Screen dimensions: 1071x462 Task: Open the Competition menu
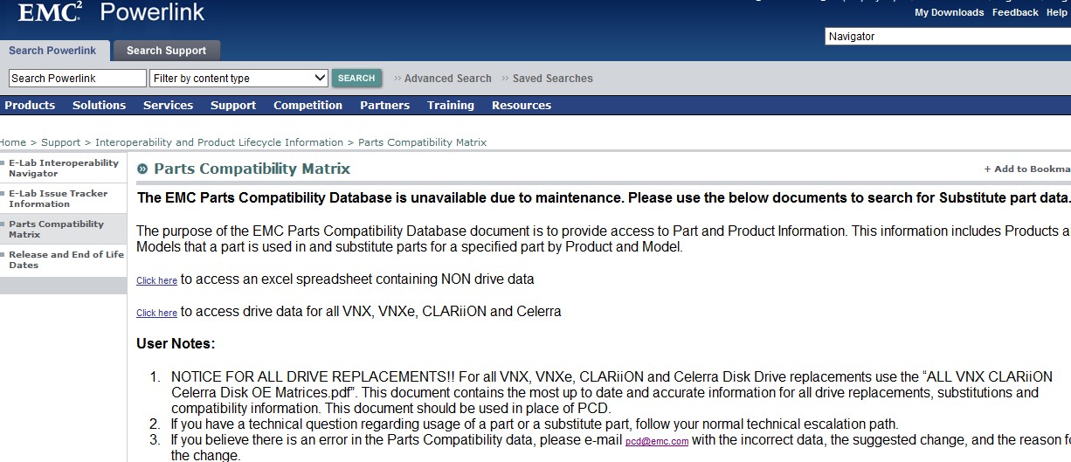307,106
